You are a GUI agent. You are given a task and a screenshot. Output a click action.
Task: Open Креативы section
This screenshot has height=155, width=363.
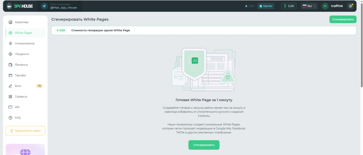point(25,22)
